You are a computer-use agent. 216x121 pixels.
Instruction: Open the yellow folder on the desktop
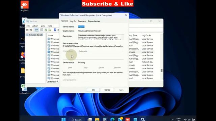pyautogui.click(x=23, y=71)
